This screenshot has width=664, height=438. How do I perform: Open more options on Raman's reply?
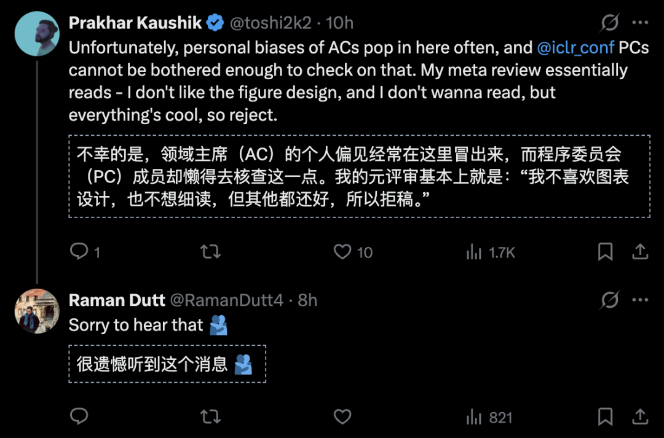coord(640,300)
